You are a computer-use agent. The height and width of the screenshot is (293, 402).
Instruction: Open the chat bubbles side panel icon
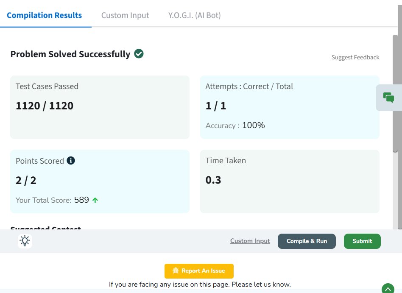[389, 98]
